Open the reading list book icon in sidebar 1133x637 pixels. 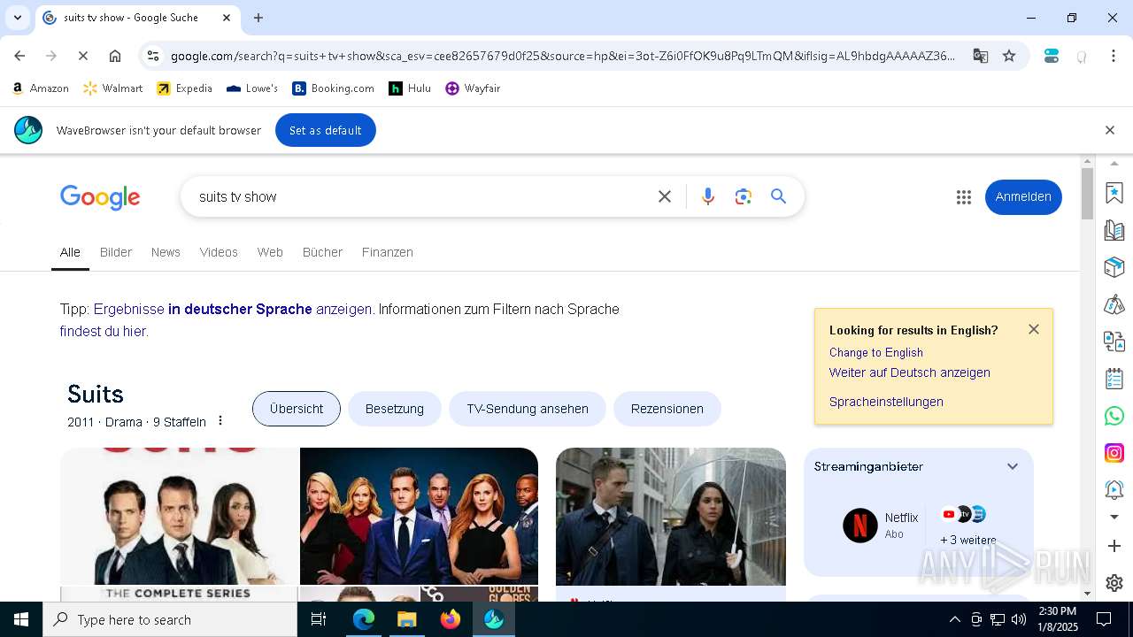click(x=1114, y=230)
